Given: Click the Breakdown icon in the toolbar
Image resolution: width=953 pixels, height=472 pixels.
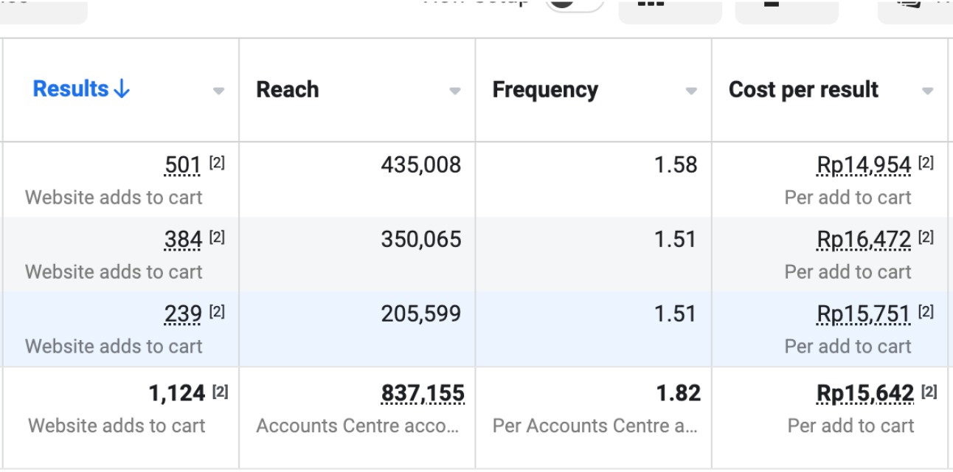Looking at the screenshot, I should (786, 9).
